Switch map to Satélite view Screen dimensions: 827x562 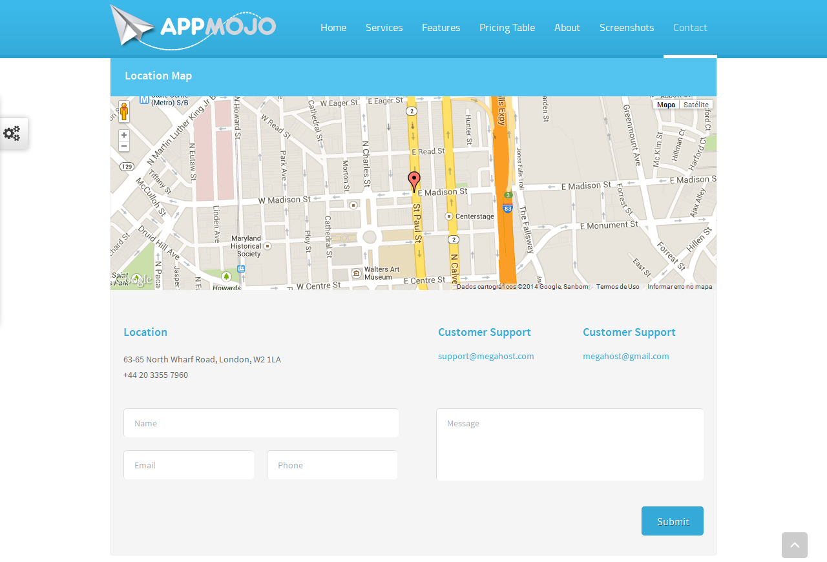(695, 104)
